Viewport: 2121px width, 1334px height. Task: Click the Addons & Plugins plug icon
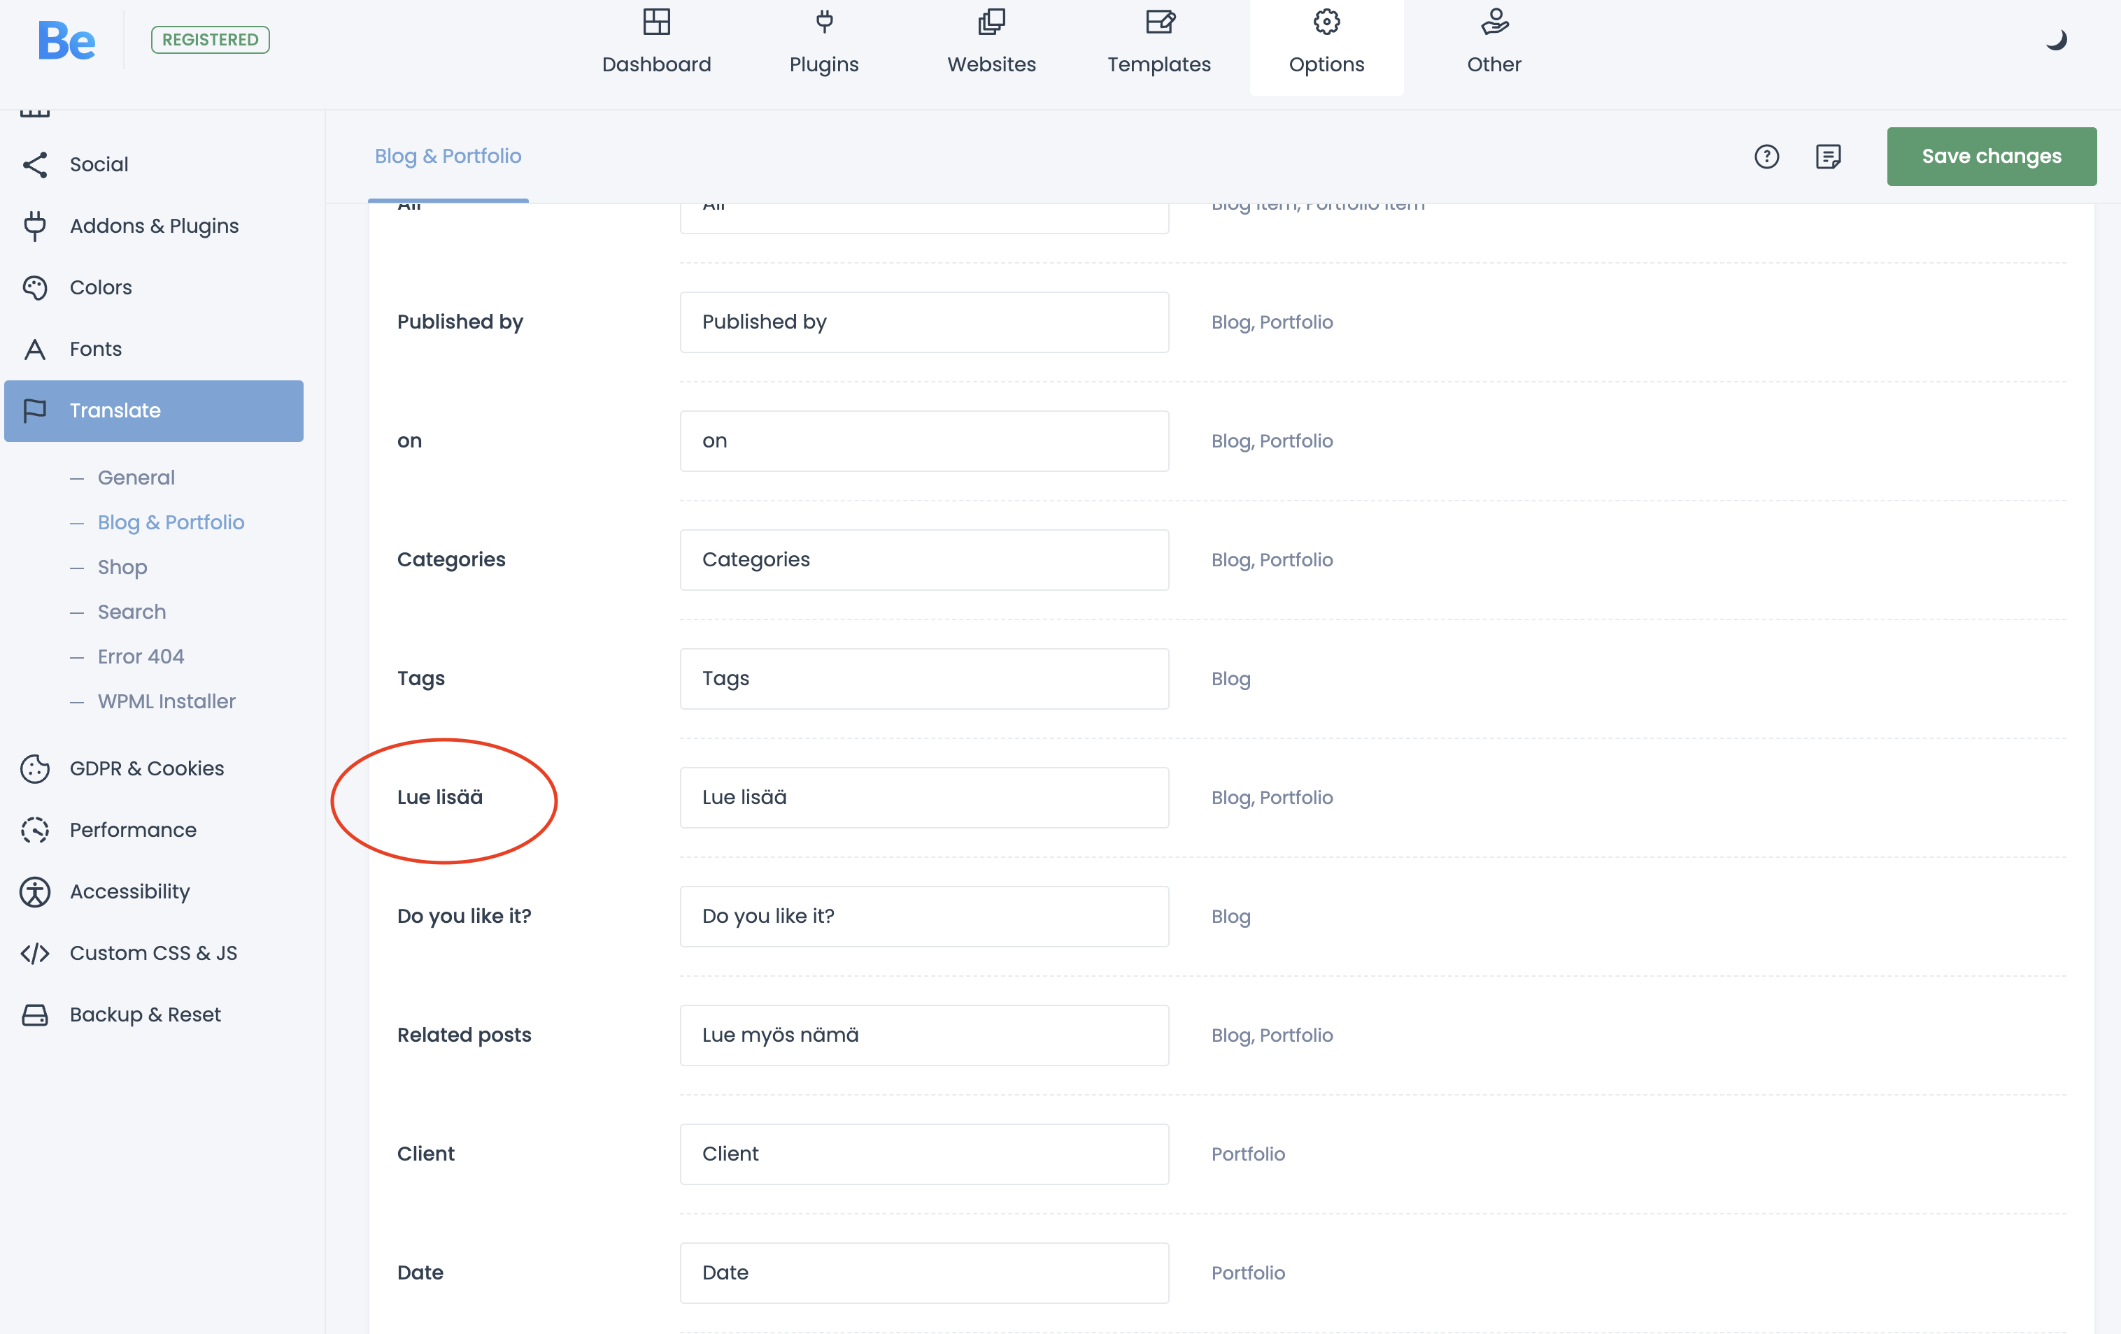coord(35,227)
